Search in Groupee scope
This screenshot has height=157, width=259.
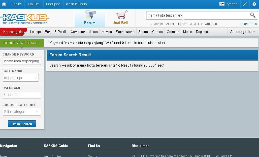[x=211, y=24]
